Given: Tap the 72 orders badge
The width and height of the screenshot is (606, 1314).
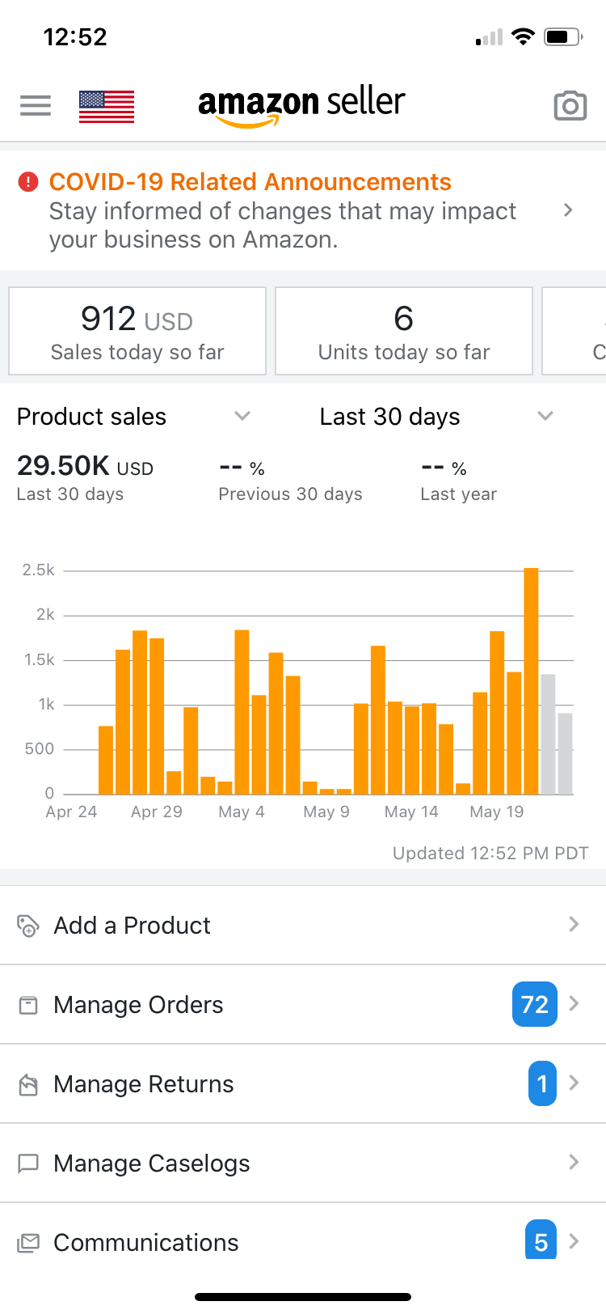Looking at the screenshot, I should point(534,1004).
